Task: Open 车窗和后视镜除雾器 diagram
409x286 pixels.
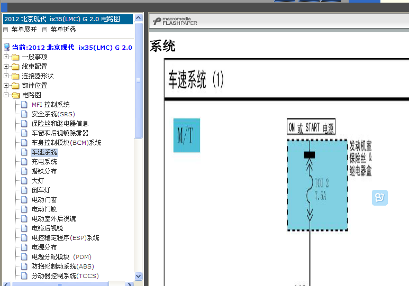Action: [x=60, y=133]
